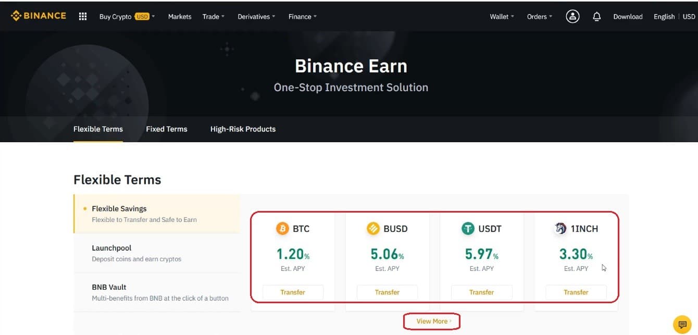Expand the Orders dropdown menu

(x=540, y=17)
